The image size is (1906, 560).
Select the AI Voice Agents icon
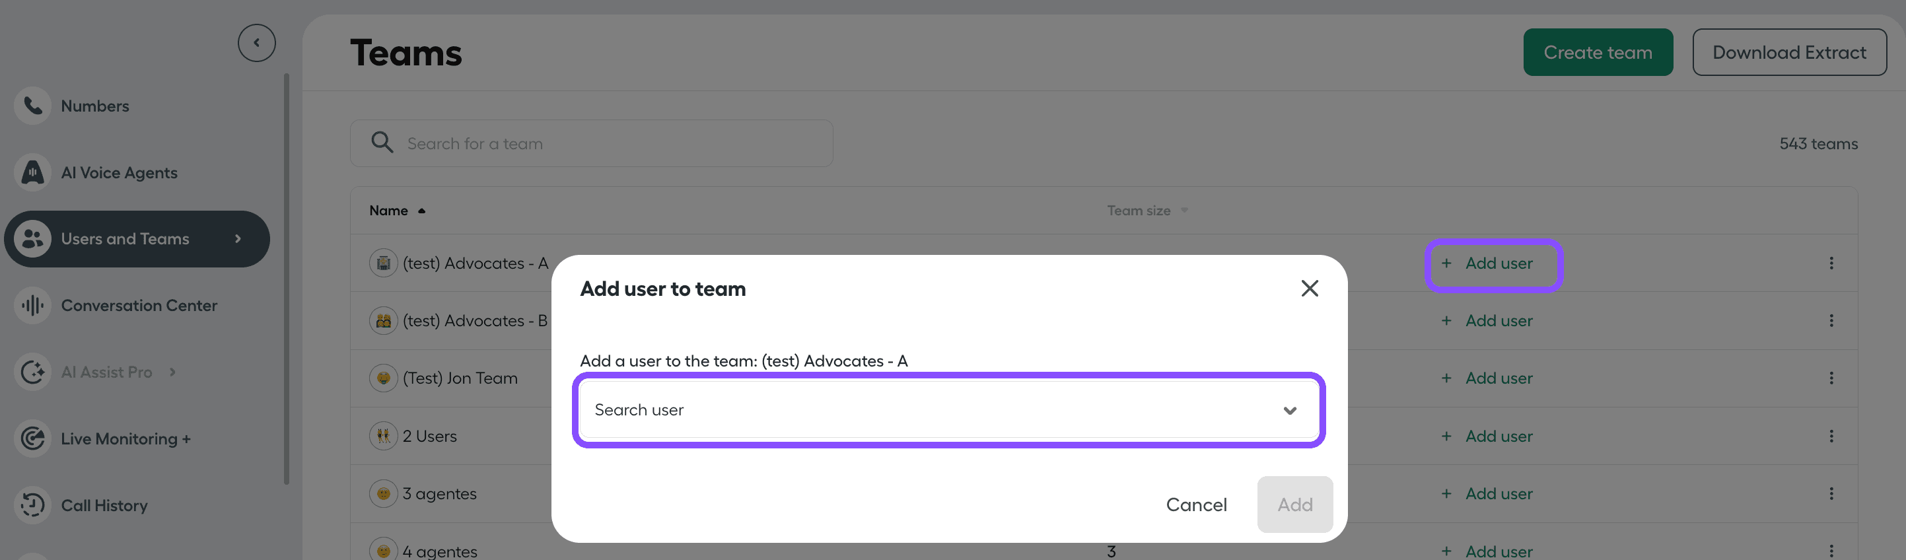(x=32, y=172)
